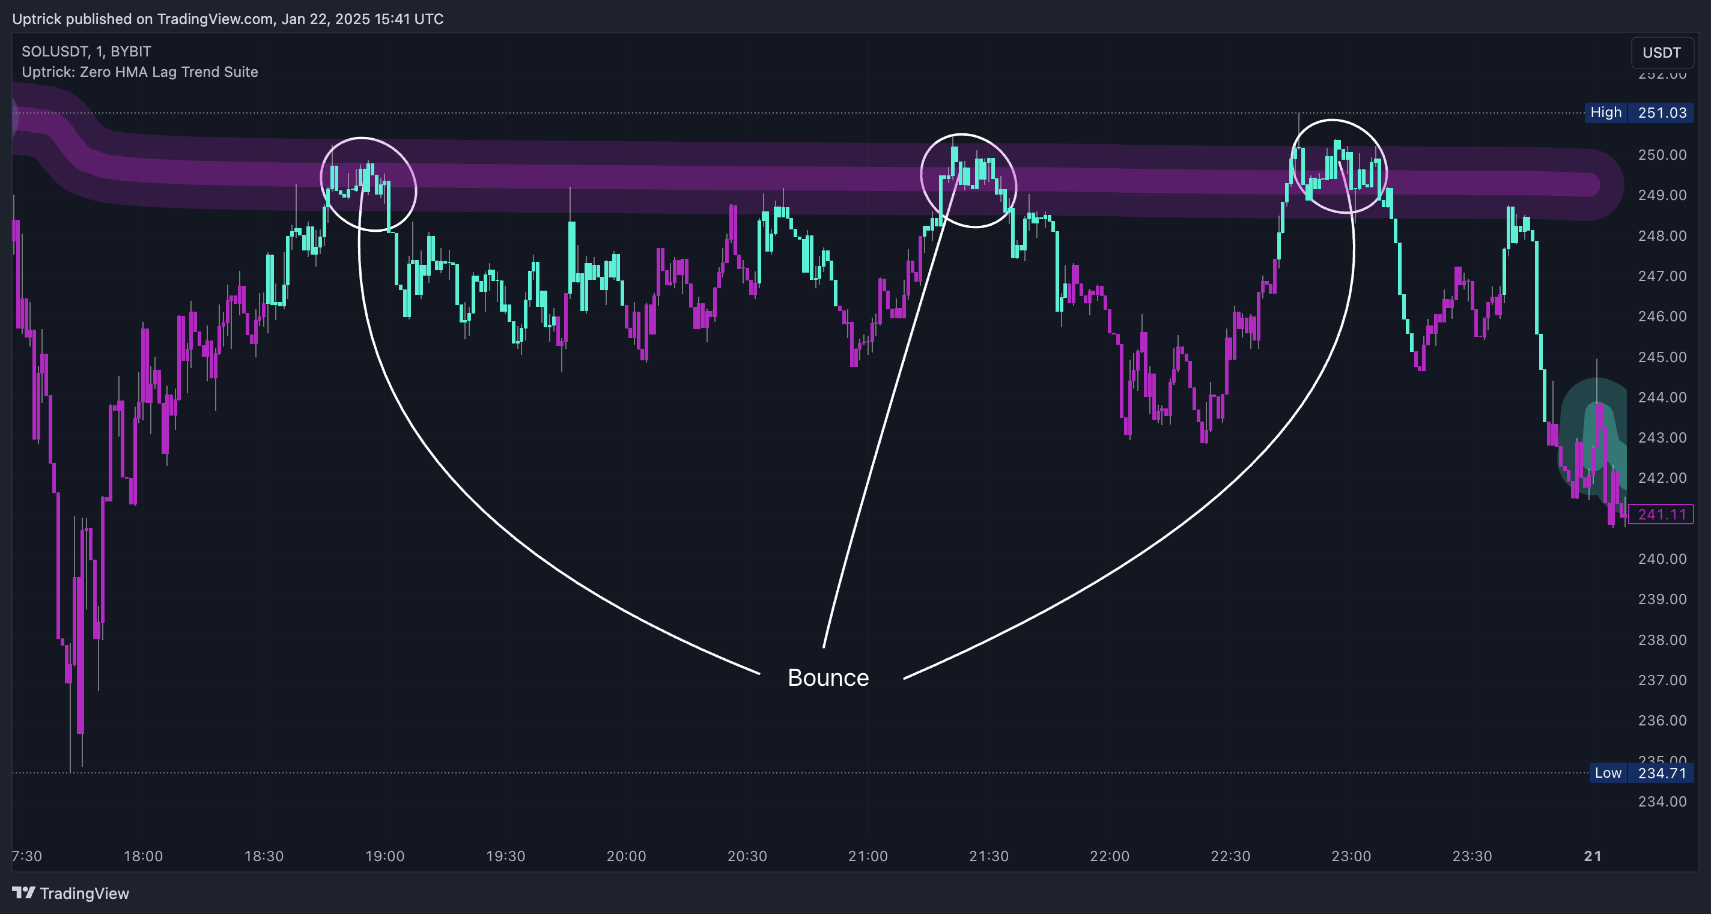This screenshot has width=1711, height=914.
Task: Click the 23:30 time axis label
Action: pos(1472,856)
